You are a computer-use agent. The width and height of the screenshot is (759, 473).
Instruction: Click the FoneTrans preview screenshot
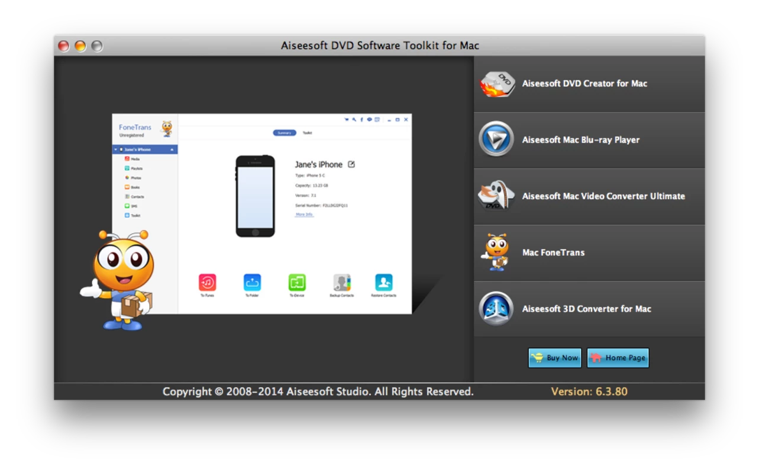[x=262, y=213]
